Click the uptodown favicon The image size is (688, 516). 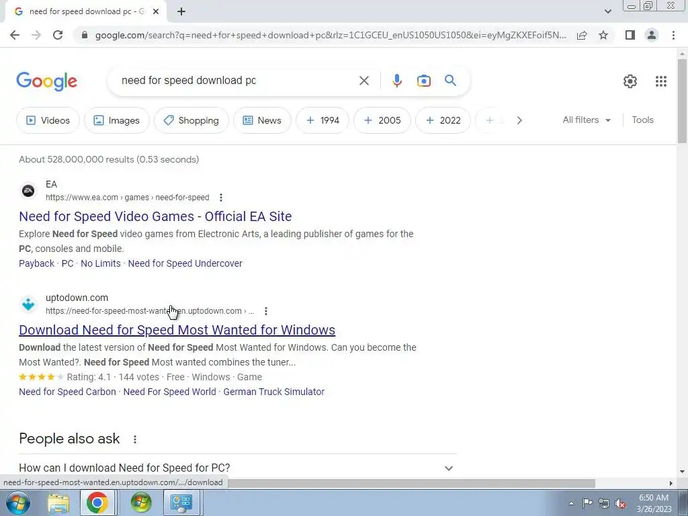tap(28, 304)
